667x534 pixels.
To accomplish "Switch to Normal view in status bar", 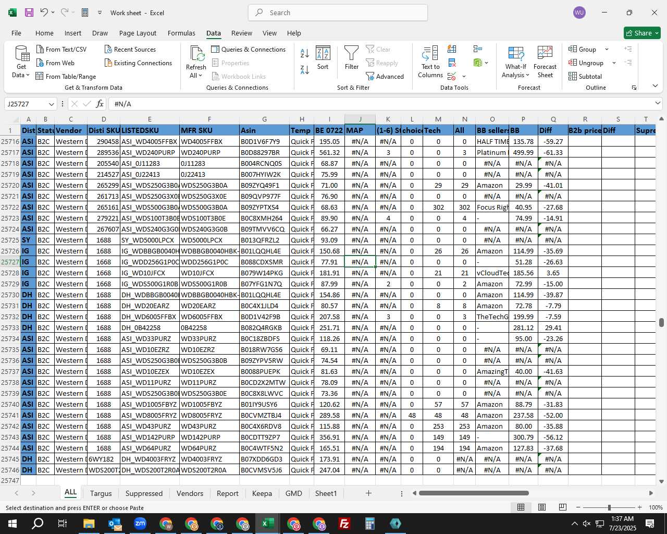I will tap(521, 507).
